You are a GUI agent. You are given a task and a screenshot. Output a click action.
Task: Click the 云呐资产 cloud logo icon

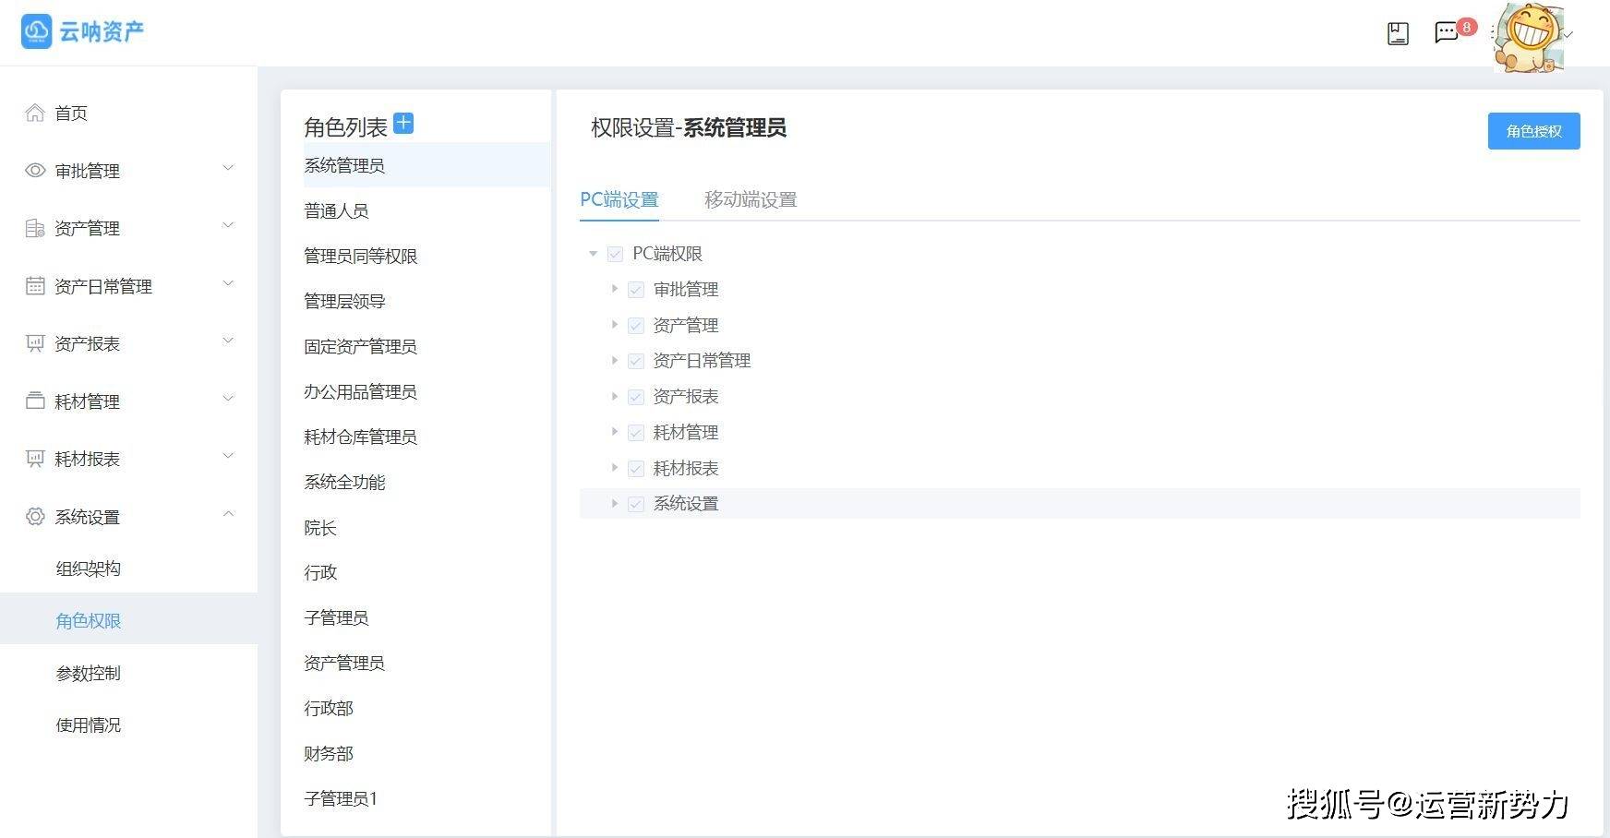tap(36, 31)
